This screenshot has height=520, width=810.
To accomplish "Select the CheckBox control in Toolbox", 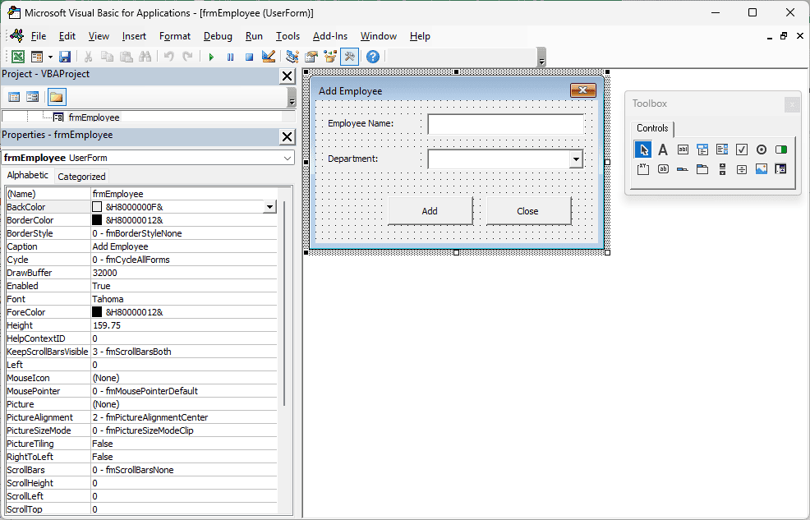I will point(742,150).
